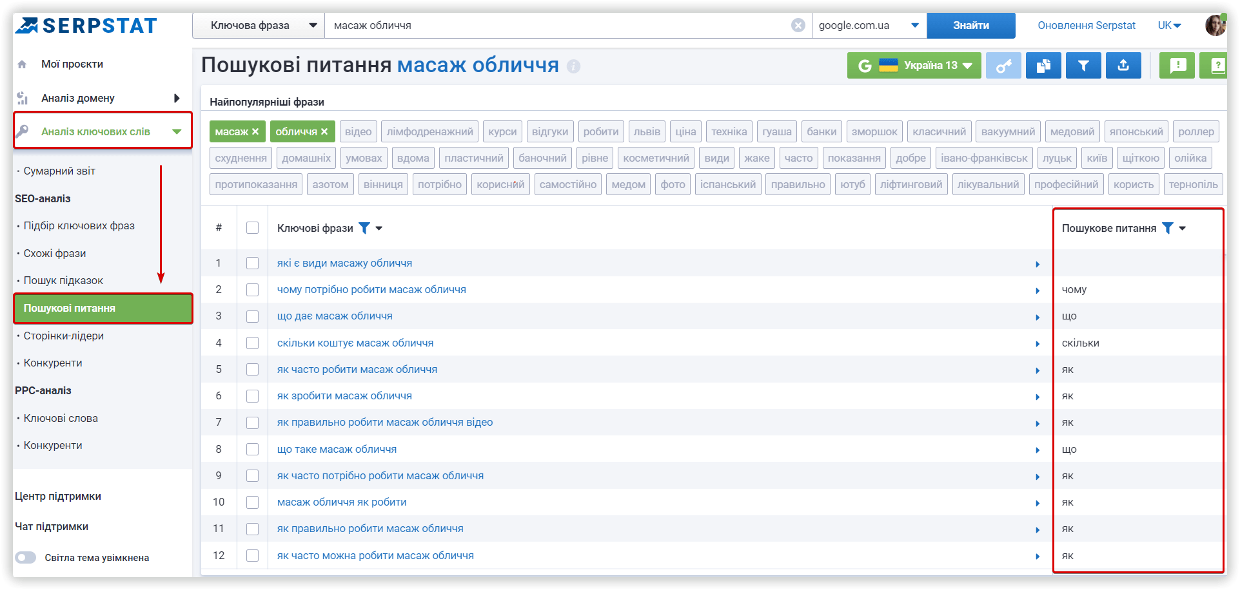Click the 'лімфодренажний' phrase tag

point(430,131)
